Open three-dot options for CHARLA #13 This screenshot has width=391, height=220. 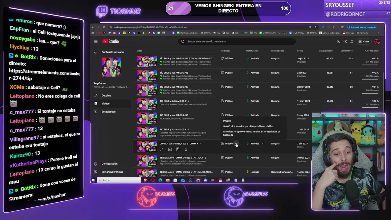[194, 149]
